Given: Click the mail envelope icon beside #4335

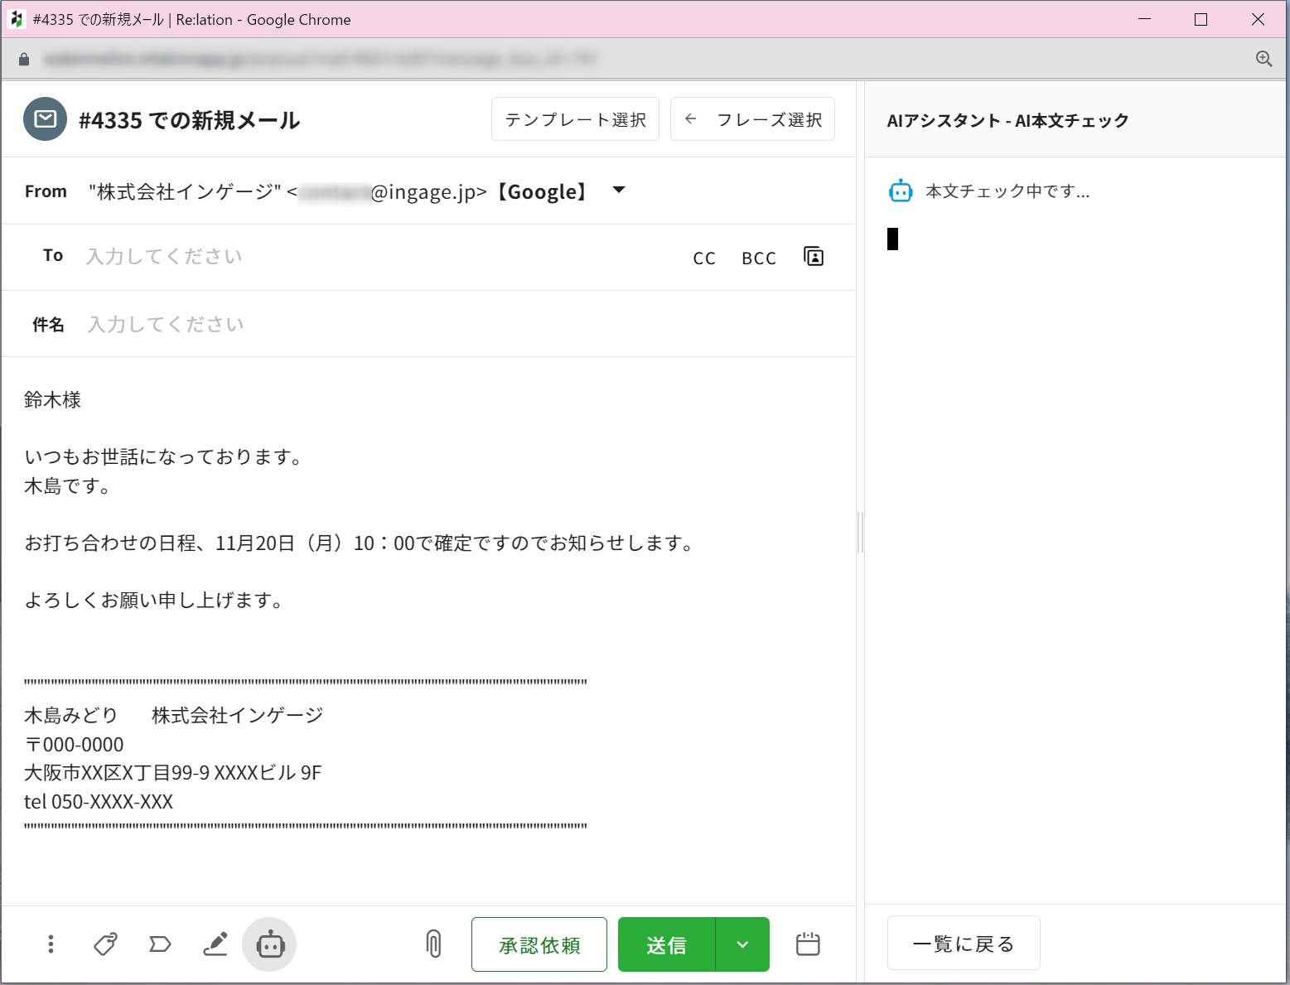Looking at the screenshot, I should [x=45, y=119].
